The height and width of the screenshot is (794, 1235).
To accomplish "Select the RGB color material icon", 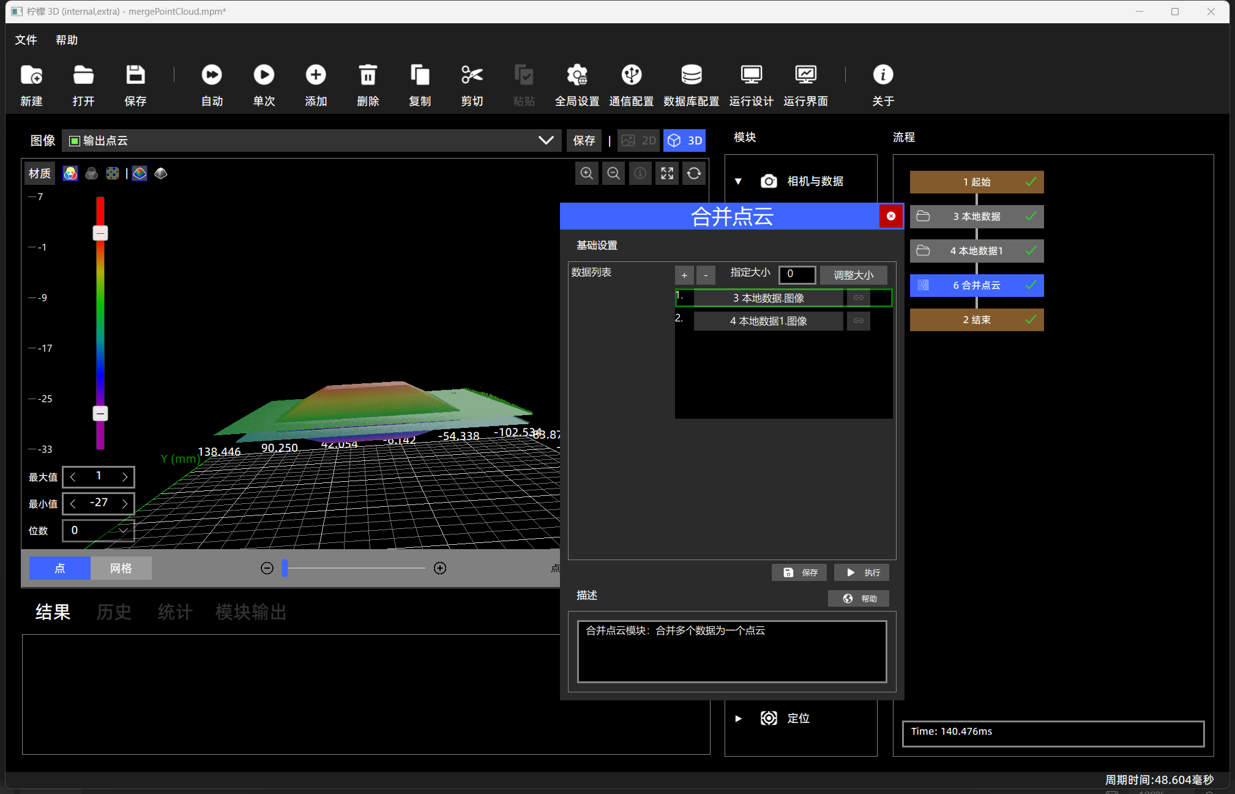I will (70, 173).
